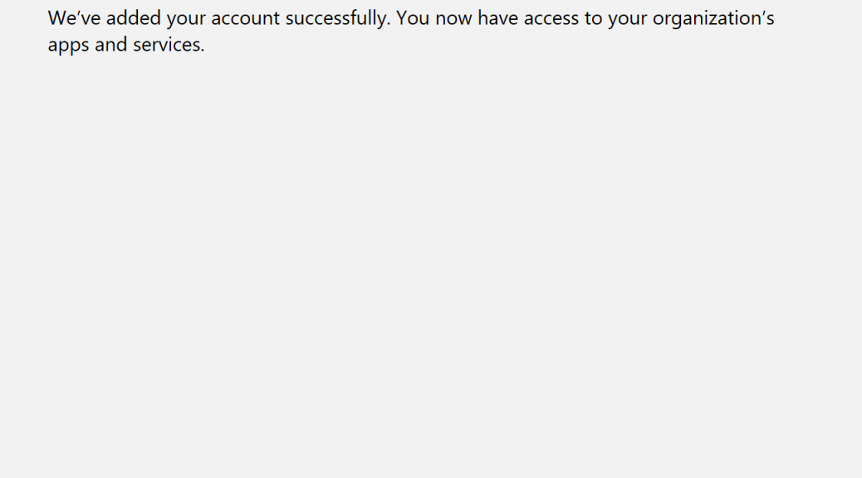Click the word "successfully." in the text

pos(337,19)
